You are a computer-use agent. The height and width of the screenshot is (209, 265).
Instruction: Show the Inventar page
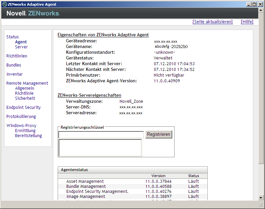click(15, 74)
